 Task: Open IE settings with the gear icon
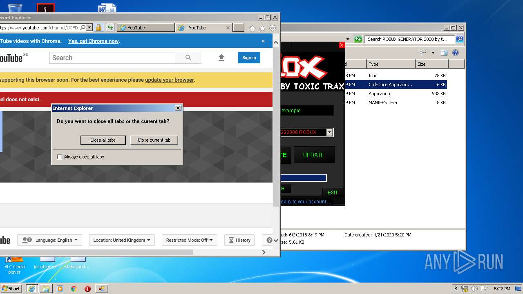(x=272, y=28)
